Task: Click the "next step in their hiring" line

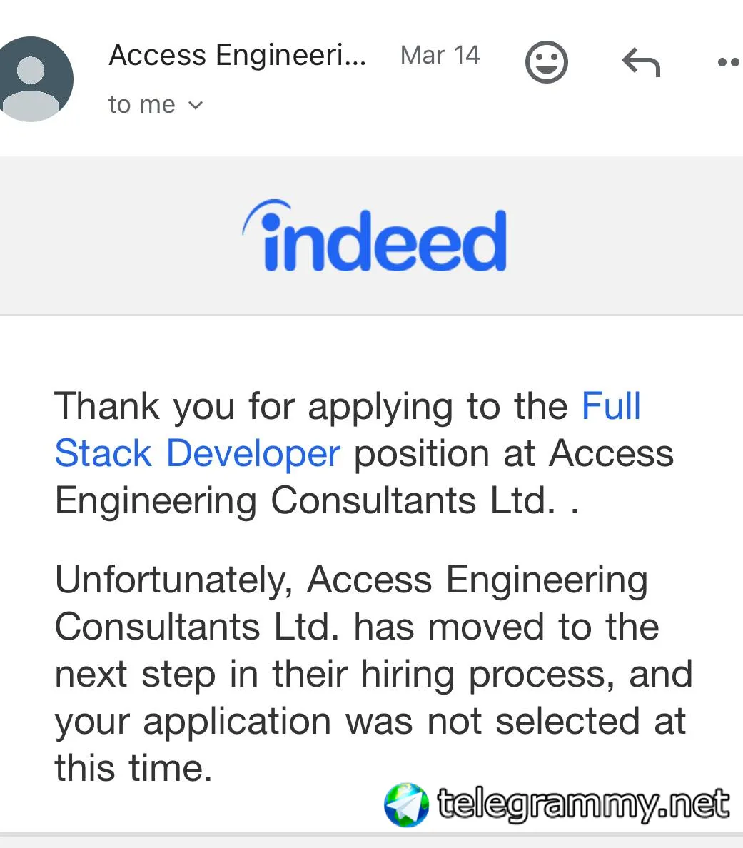Action: click(374, 675)
